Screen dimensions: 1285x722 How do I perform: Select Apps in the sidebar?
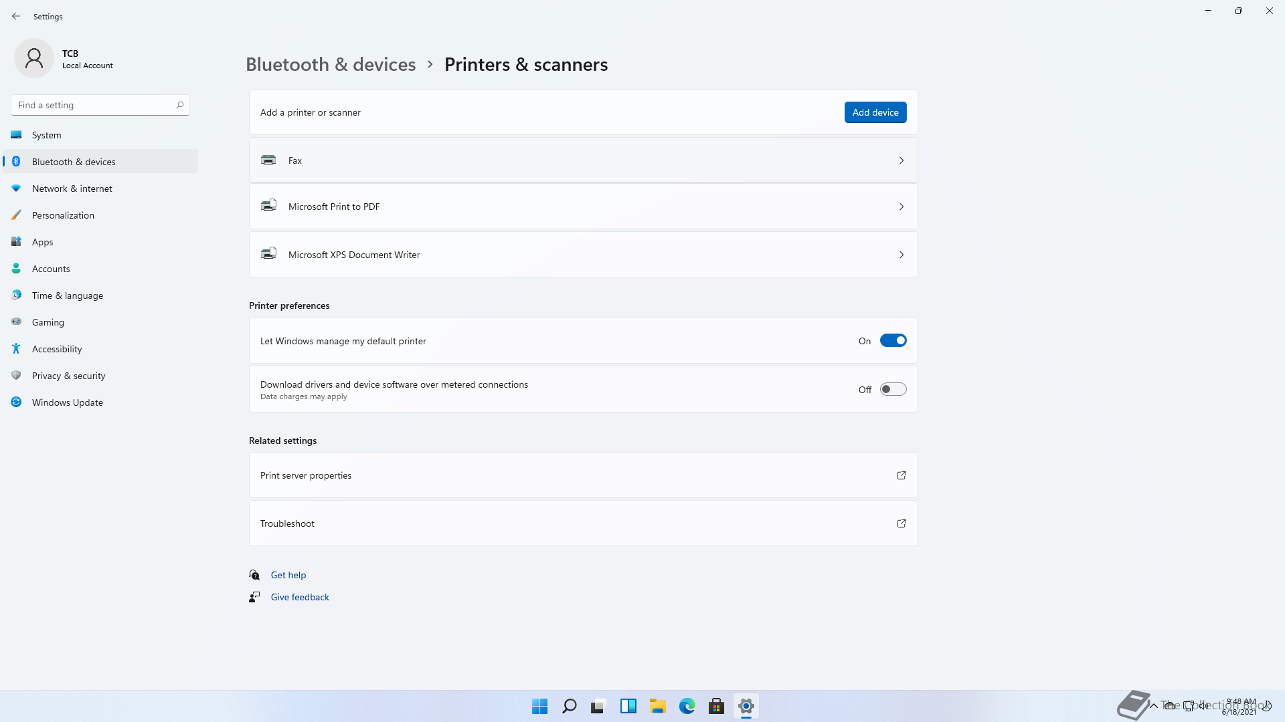tap(100, 242)
